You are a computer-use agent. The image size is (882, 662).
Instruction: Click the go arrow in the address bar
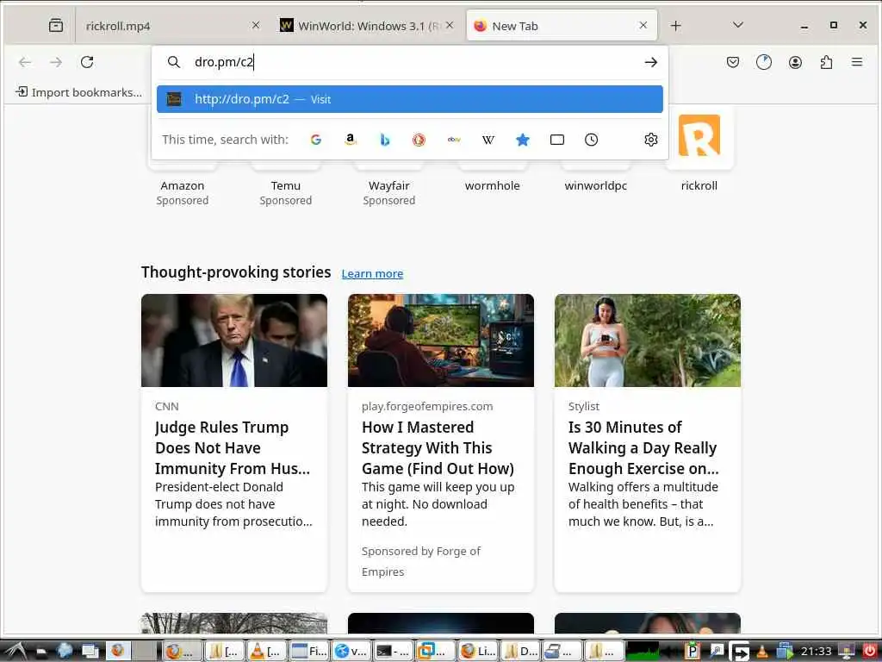[651, 62]
